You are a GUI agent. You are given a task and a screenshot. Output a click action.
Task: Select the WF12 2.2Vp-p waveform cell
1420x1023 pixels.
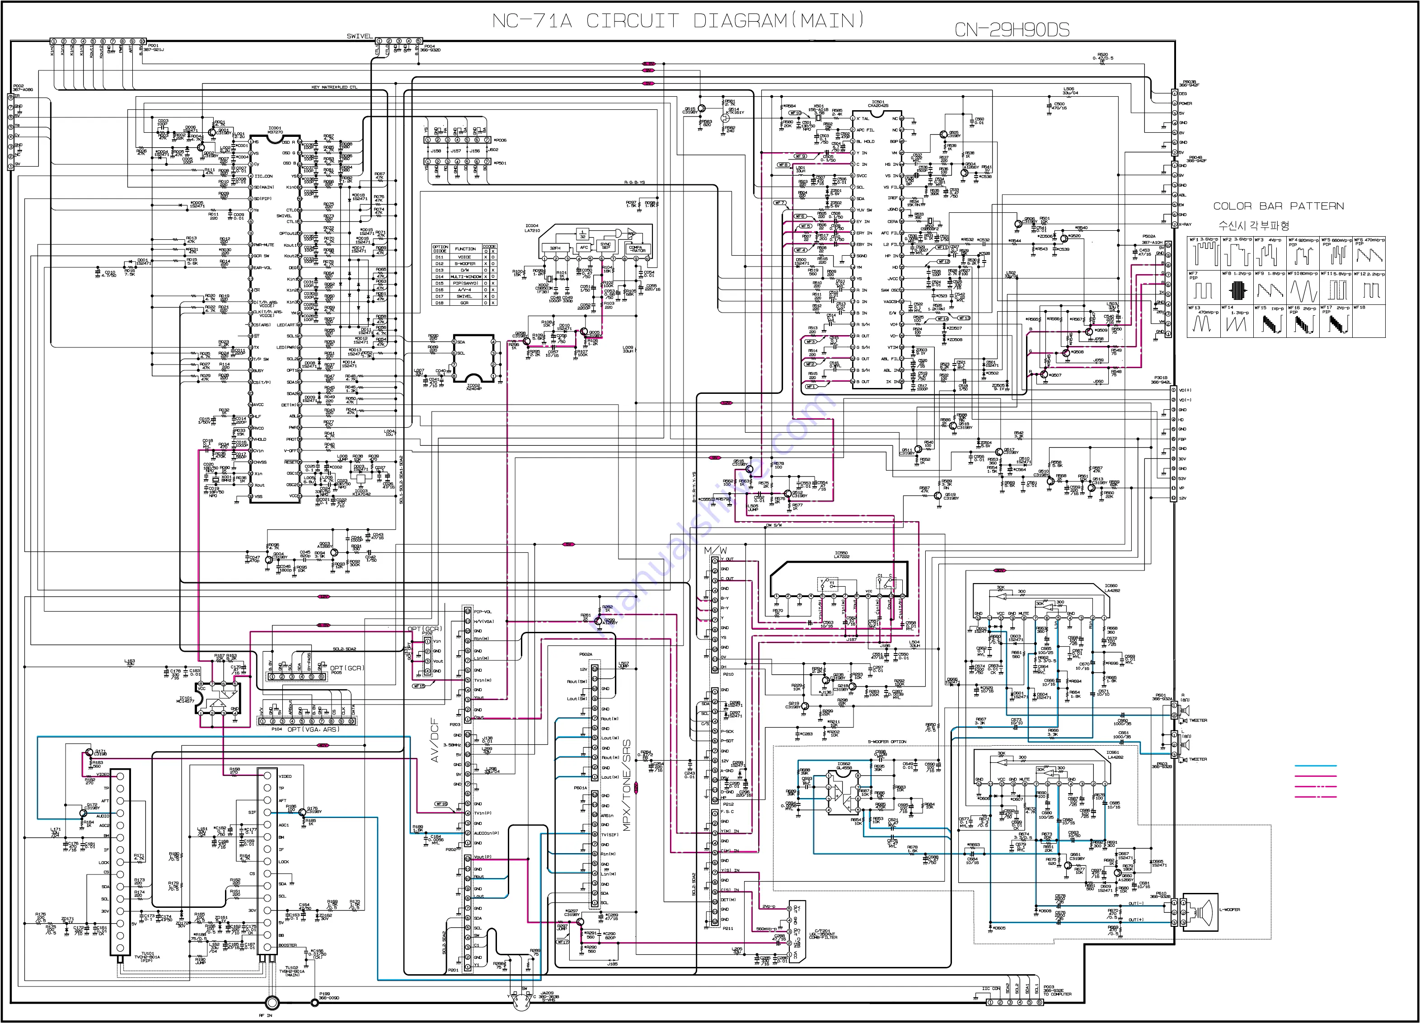(1368, 287)
